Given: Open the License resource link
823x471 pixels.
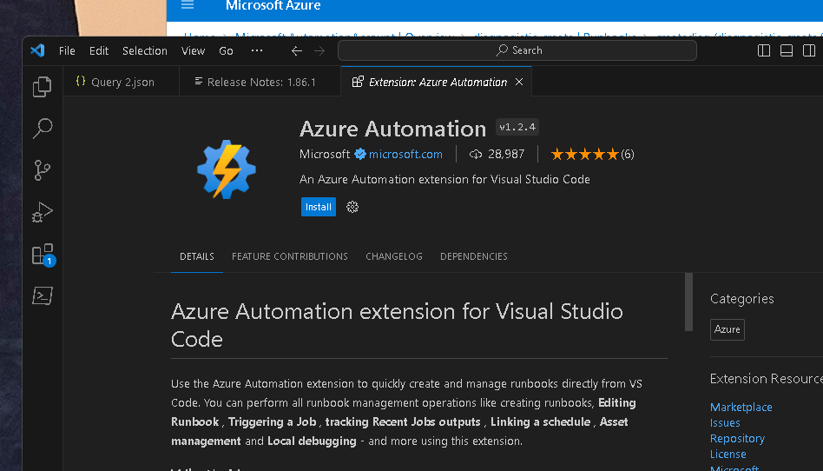Looking at the screenshot, I should click(728, 454).
